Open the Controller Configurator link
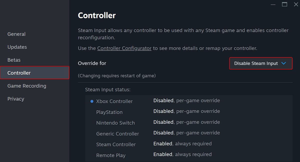Image resolution: width=300 pixels, height=162 pixels. 124,48
